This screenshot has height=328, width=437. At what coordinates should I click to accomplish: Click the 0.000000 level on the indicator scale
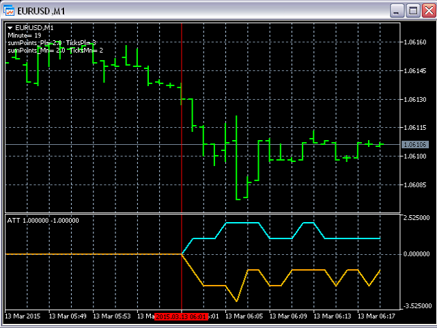(417, 254)
